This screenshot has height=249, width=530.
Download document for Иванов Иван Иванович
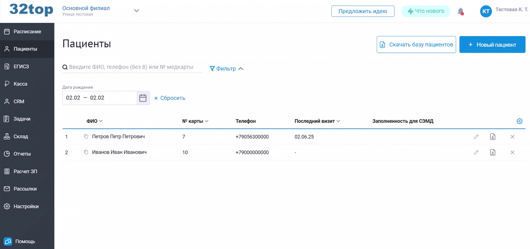point(492,152)
